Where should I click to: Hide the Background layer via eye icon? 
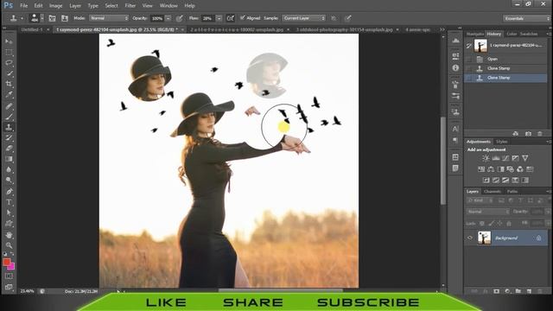(x=470, y=238)
